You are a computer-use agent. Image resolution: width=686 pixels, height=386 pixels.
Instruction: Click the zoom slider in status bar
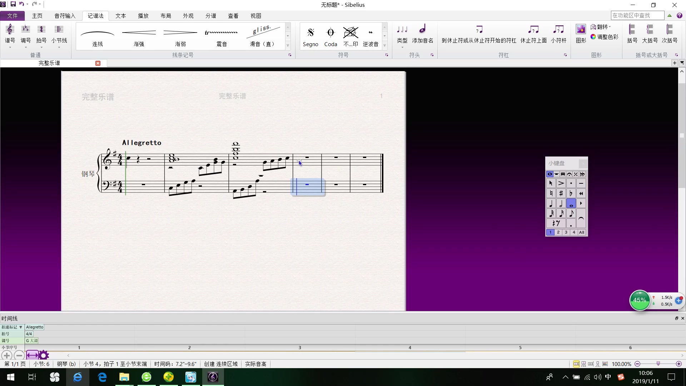(x=658, y=364)
